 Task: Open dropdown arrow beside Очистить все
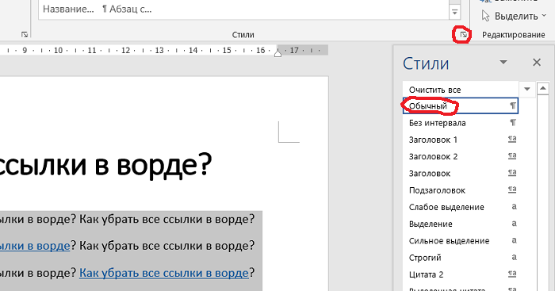click(526, 90)
